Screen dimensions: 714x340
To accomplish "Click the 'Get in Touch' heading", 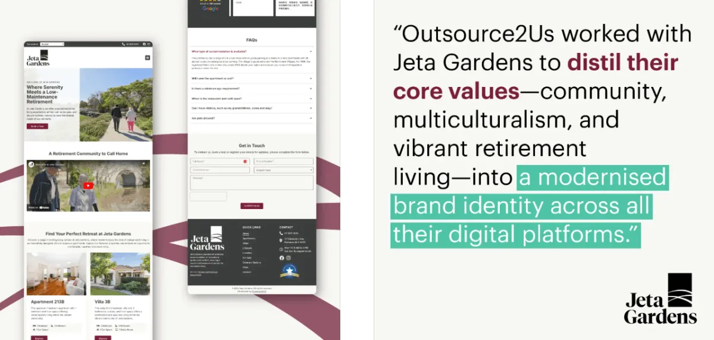I will pyautogui.click(x=252, y=145).
